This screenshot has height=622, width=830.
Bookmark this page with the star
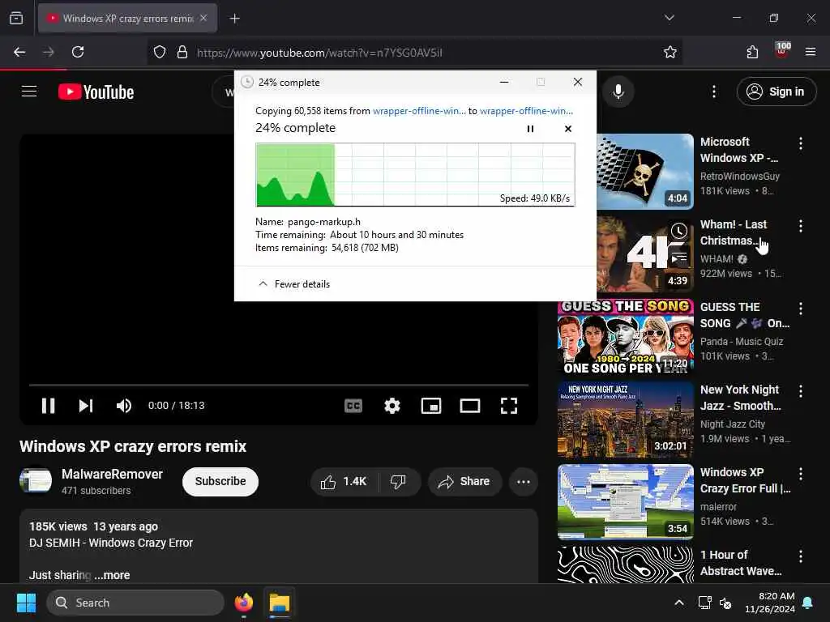tap(670, 52)
